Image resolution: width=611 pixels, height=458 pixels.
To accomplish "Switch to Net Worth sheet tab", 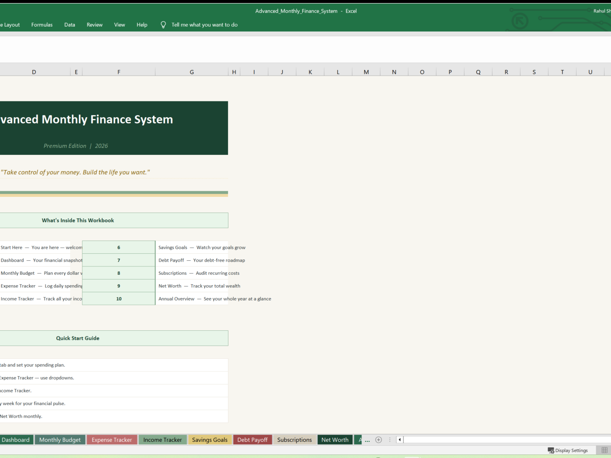I will pos(335,440).
